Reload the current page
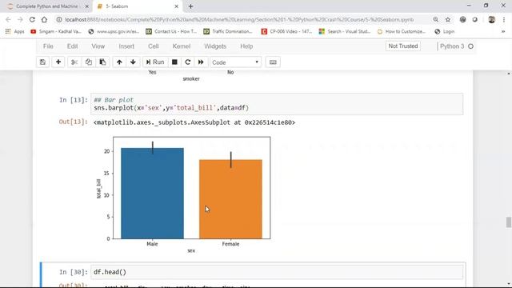The image size is (512, 288). (32, 19)
